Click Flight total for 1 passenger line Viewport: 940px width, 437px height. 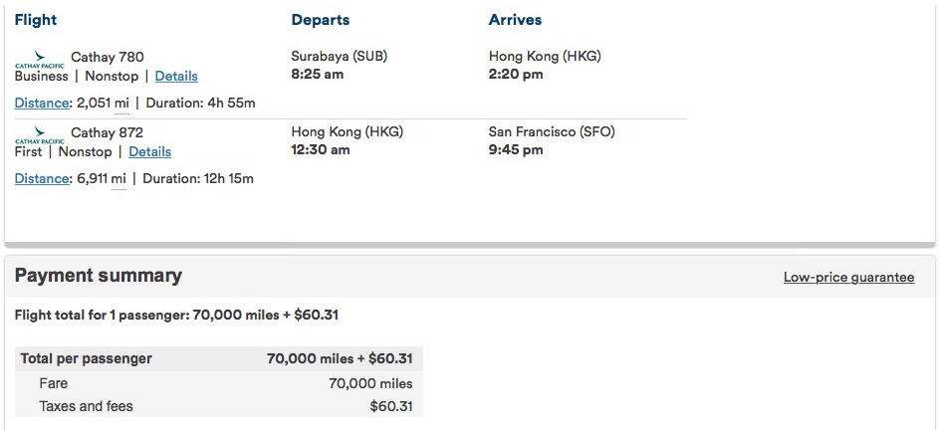tap(177, 315)
